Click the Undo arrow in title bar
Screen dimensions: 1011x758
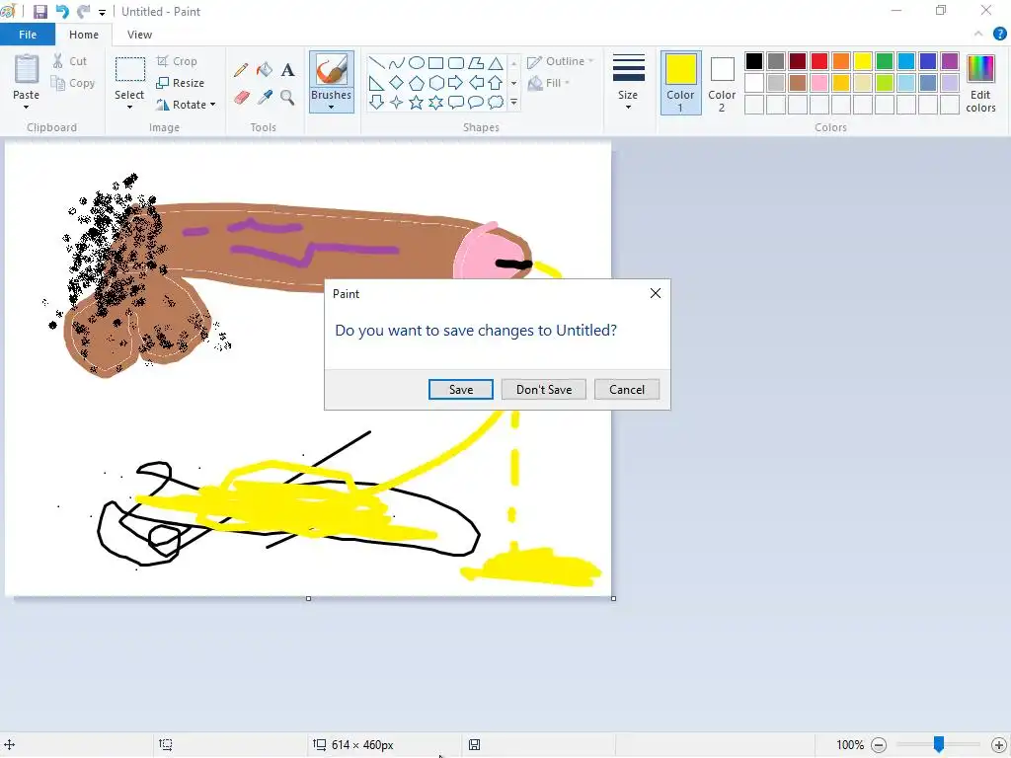pyautogui.click(x=62, y=12)
